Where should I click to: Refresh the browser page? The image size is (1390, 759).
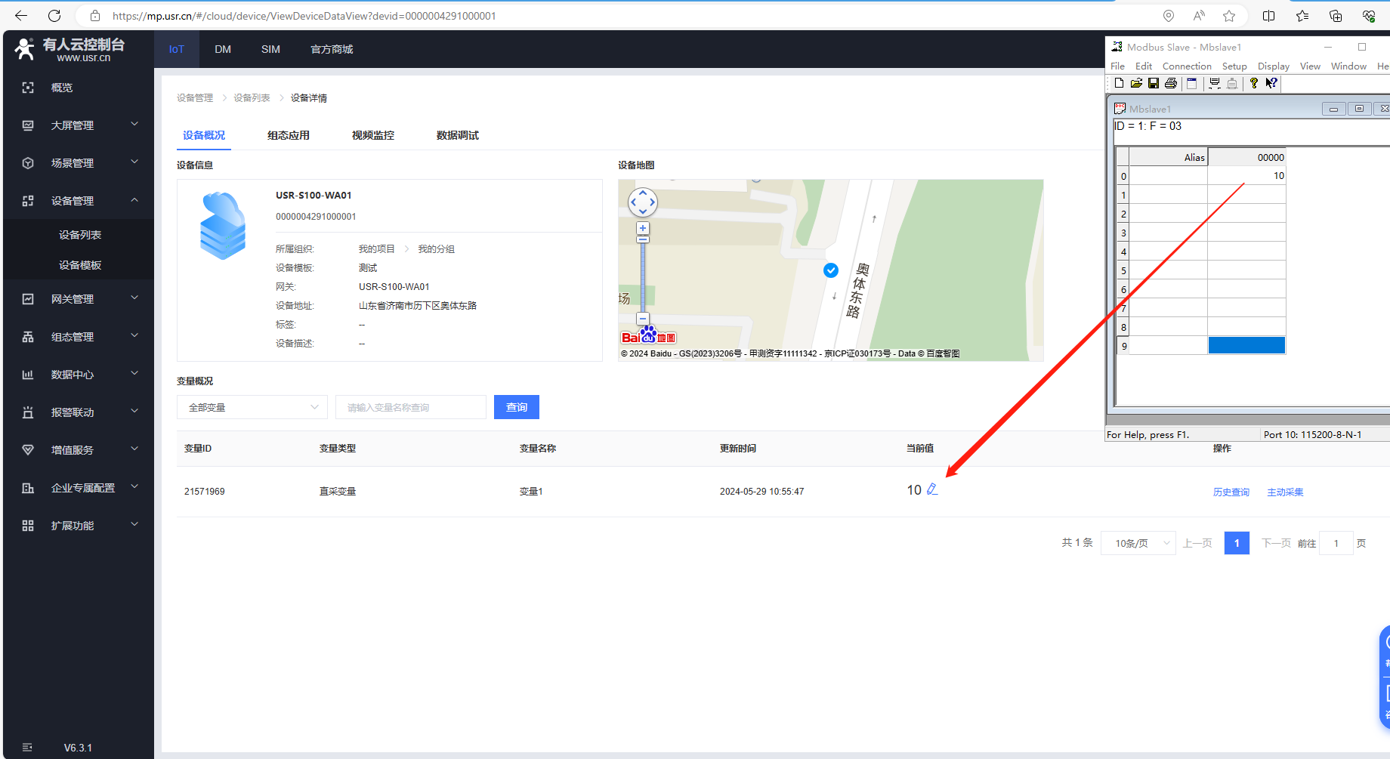point(54,16)
